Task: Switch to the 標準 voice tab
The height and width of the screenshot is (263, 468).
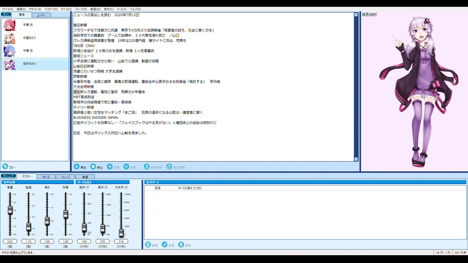Action: (x=22, y=15)
